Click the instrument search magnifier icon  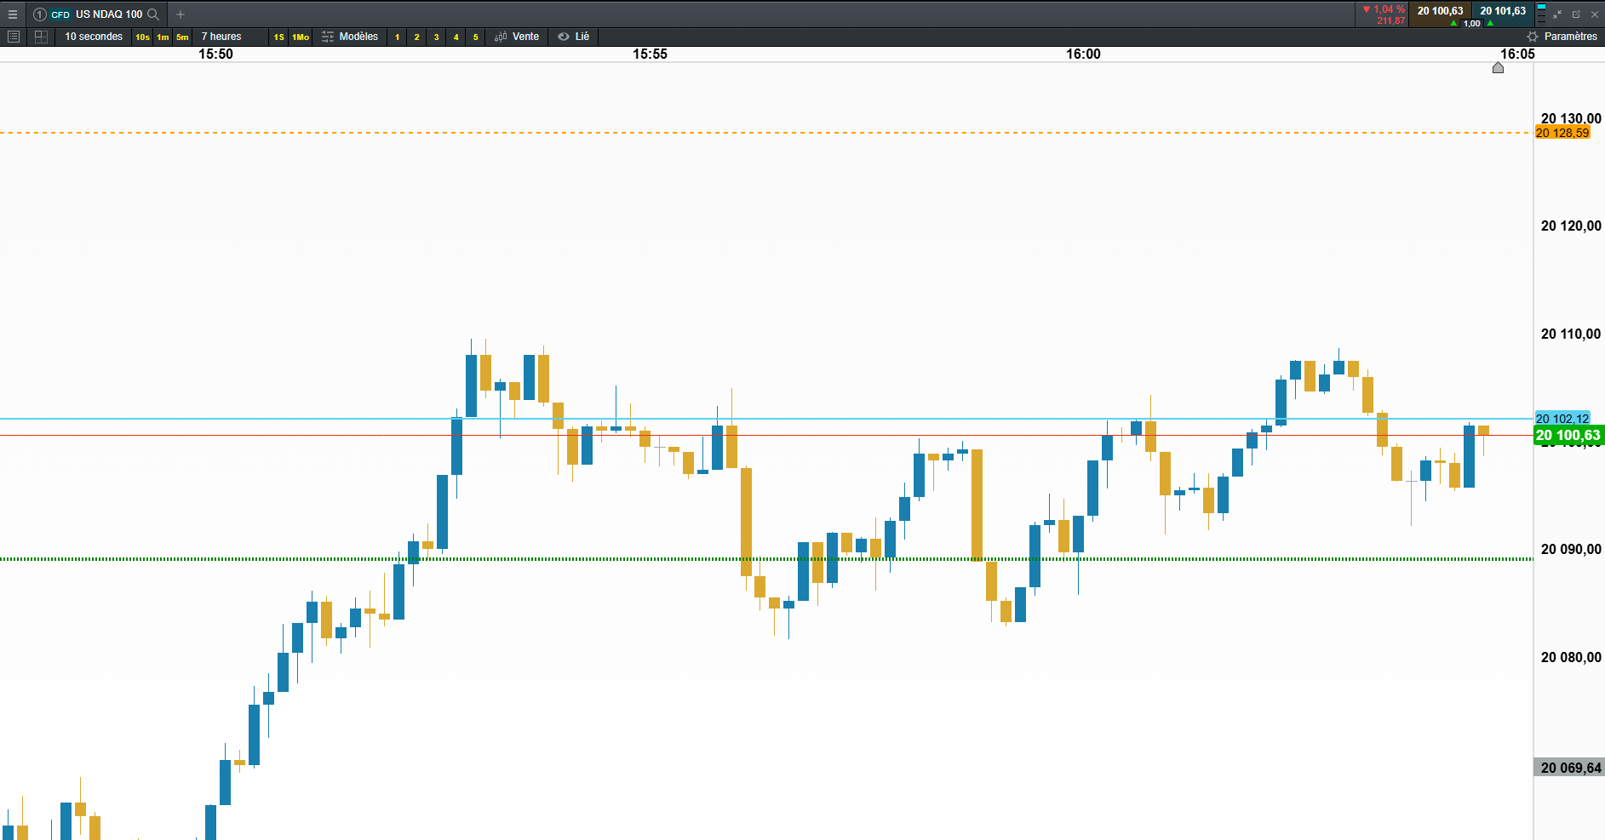(153, 14)
